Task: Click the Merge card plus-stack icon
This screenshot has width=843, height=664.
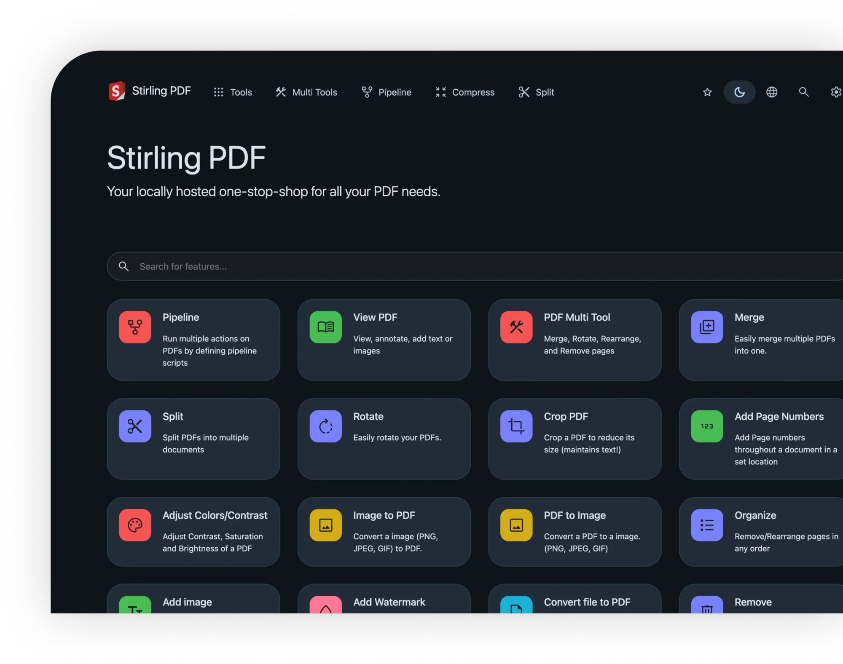Action: pos(707,327)
